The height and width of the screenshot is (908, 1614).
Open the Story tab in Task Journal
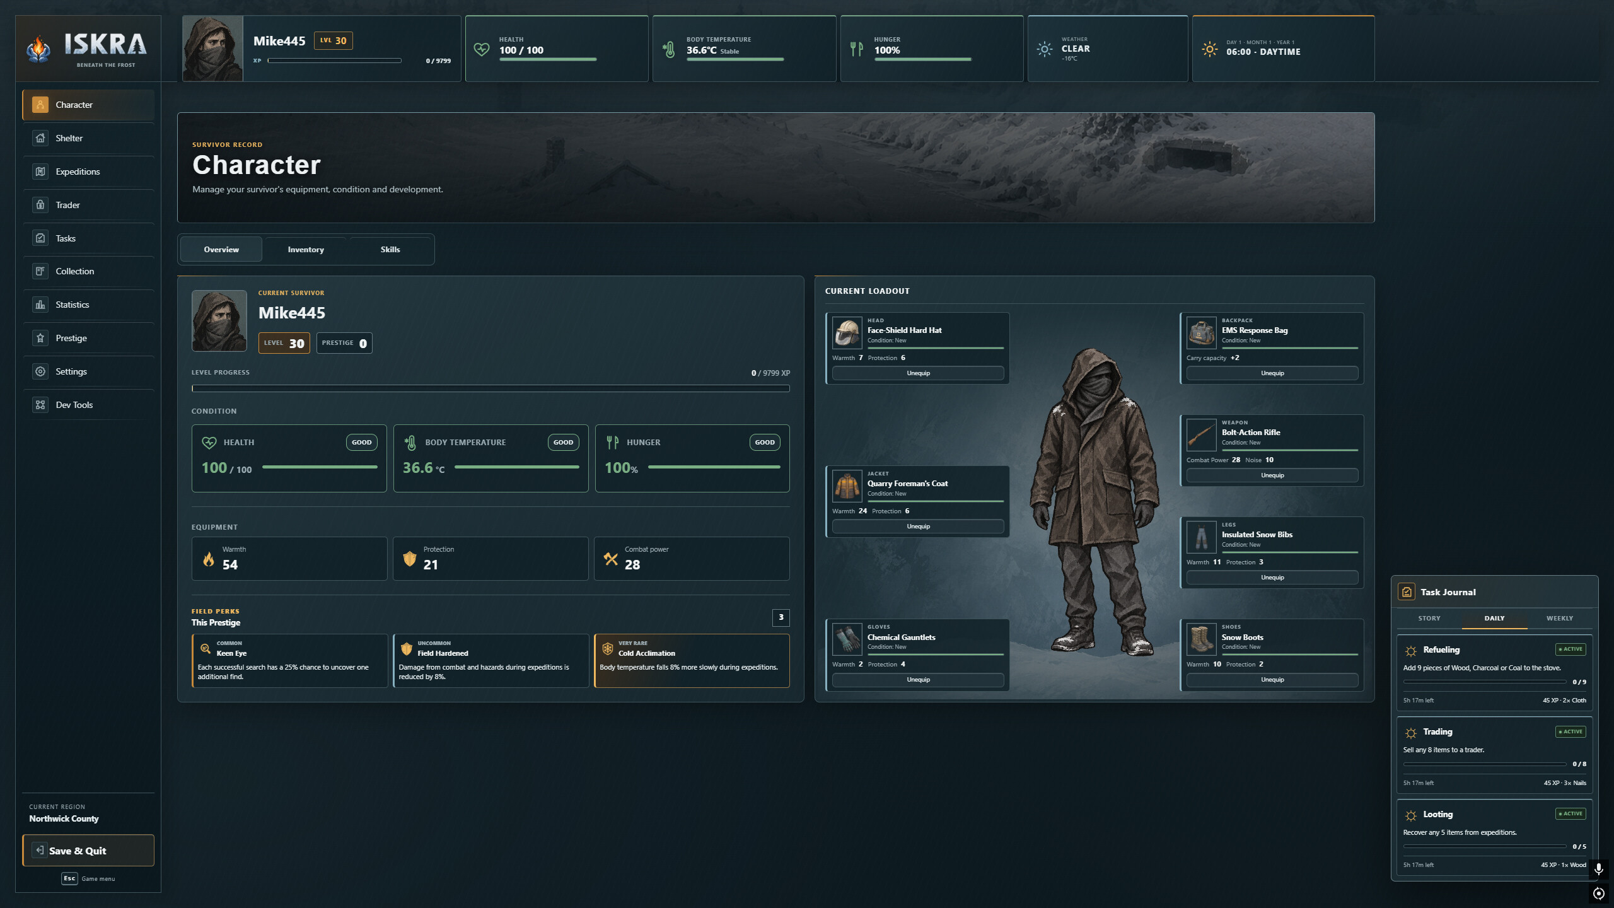(x=1429, y=619)
